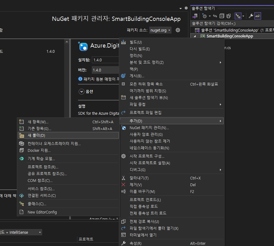274x246 pixels.
Task: Click the Collapse All icon in Solution Explorer
Action: (x=222, y=16)
